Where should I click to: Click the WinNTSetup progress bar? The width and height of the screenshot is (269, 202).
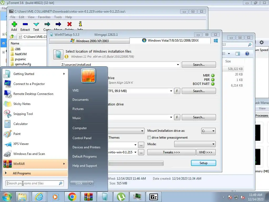[136, 163]
